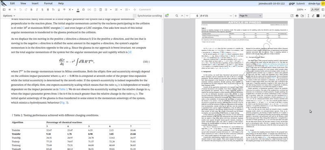Open the 100% zoom dropdown
Viewport: 325px width, 150px height.
(301, 9)
